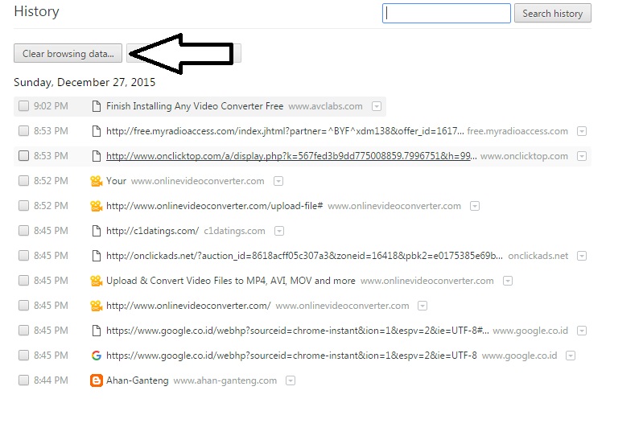Click the Clear browsing data button
Viewport: 643px width, 440px height.
coord(68,53)
